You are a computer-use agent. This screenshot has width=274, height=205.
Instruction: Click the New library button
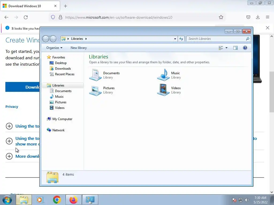79,48
